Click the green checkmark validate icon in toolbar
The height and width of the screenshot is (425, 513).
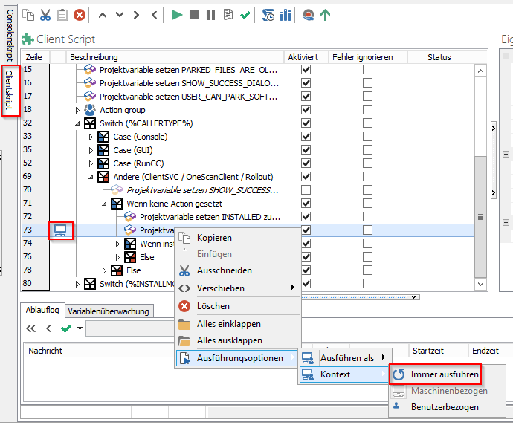[245, 15]
